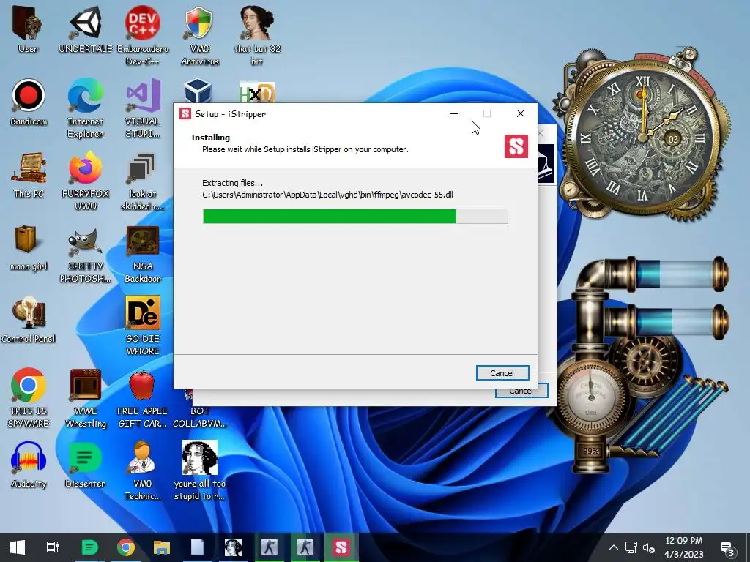Open the pixelated portrait taskbar icon
The height and width of the screenshot is (562, 750).
pos(234,547)
